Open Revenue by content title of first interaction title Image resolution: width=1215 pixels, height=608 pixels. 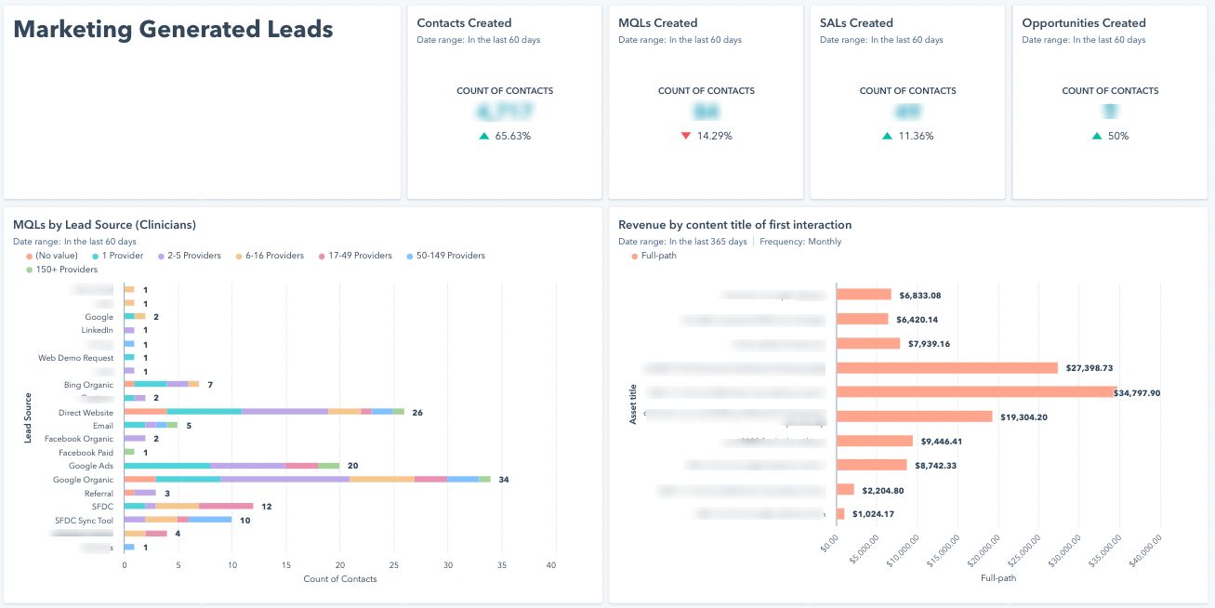734,225
